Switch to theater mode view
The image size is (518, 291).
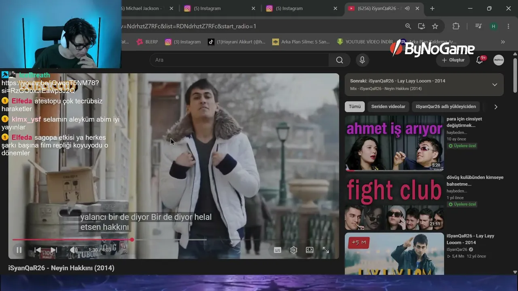point(310,250)
